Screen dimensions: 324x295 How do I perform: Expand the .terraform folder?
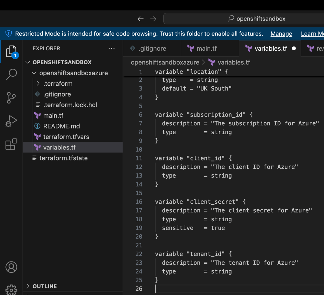[38, 83]
